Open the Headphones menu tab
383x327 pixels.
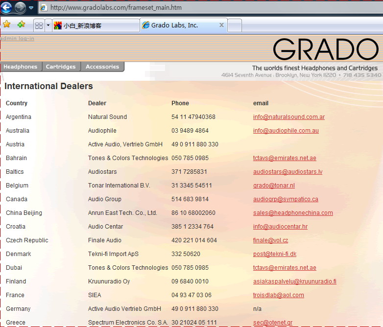(21, 67)
